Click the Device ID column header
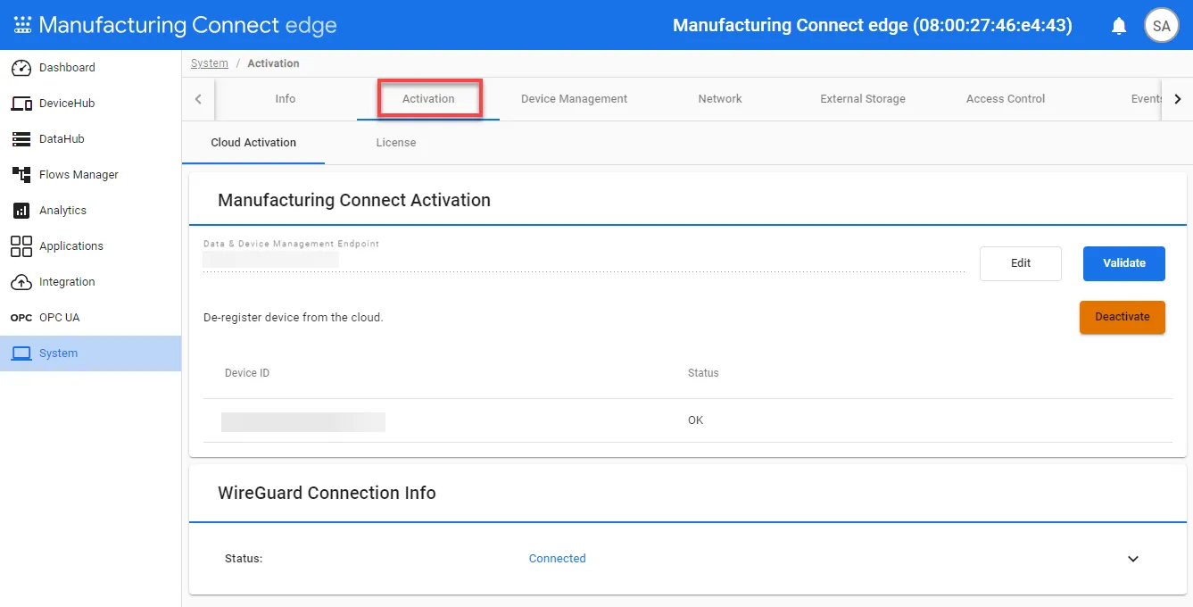 [x=247, y=373]
